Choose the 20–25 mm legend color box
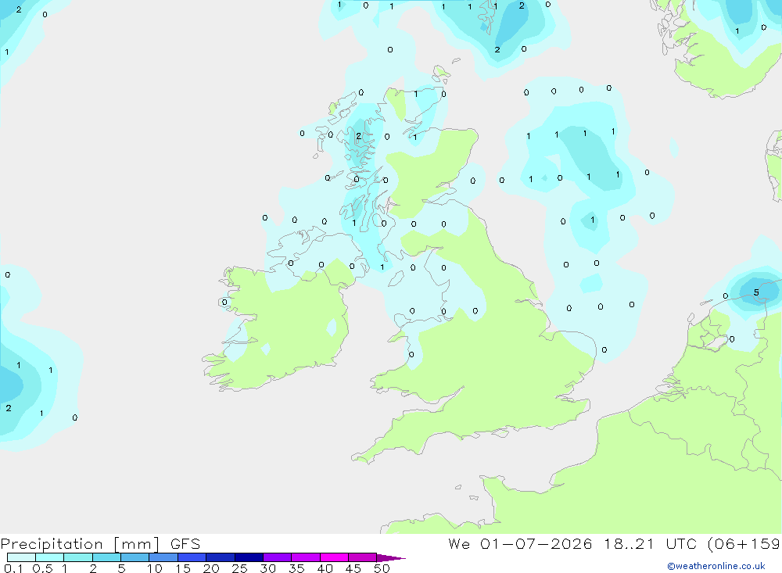 coord(221,557)
